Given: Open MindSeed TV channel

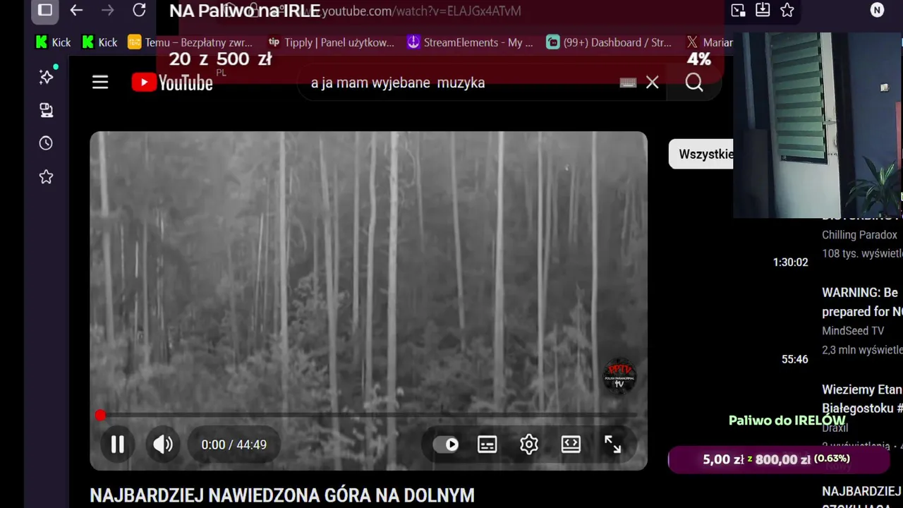Looking at the screenshot, I should tap(852, 331).
